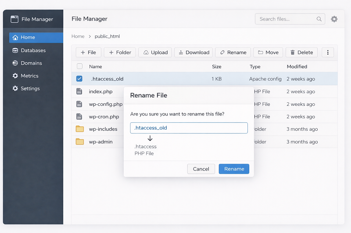Image resolution: width=351 pixels, height=233 pixels.
Task: Click the Metrics gear icon
Action: coord(15,76)
